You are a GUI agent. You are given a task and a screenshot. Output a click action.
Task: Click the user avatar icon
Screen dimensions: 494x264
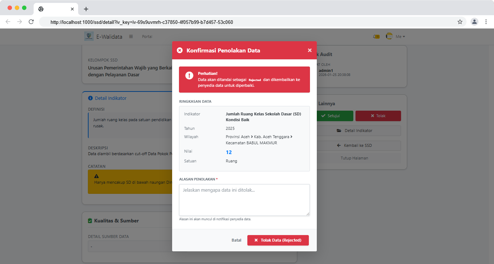click(389, 36)
